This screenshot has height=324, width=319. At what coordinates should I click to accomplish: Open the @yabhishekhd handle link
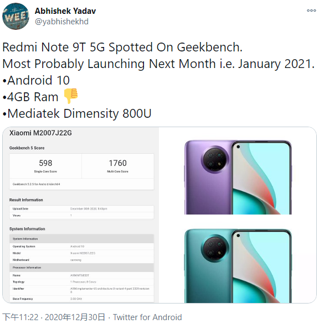tap(61, 22)
